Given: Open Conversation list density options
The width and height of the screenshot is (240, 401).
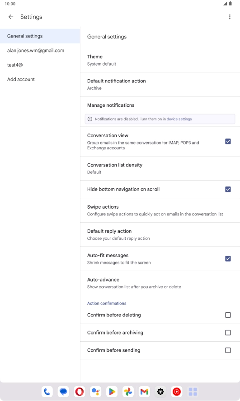Looking at the screenshot, I should 160,168.
